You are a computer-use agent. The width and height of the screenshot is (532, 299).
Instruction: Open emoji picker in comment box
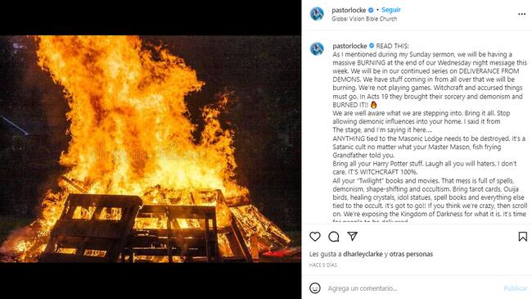coord(315,288)
